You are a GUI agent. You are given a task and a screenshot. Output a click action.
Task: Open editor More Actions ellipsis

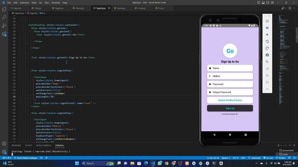[294, 8]
